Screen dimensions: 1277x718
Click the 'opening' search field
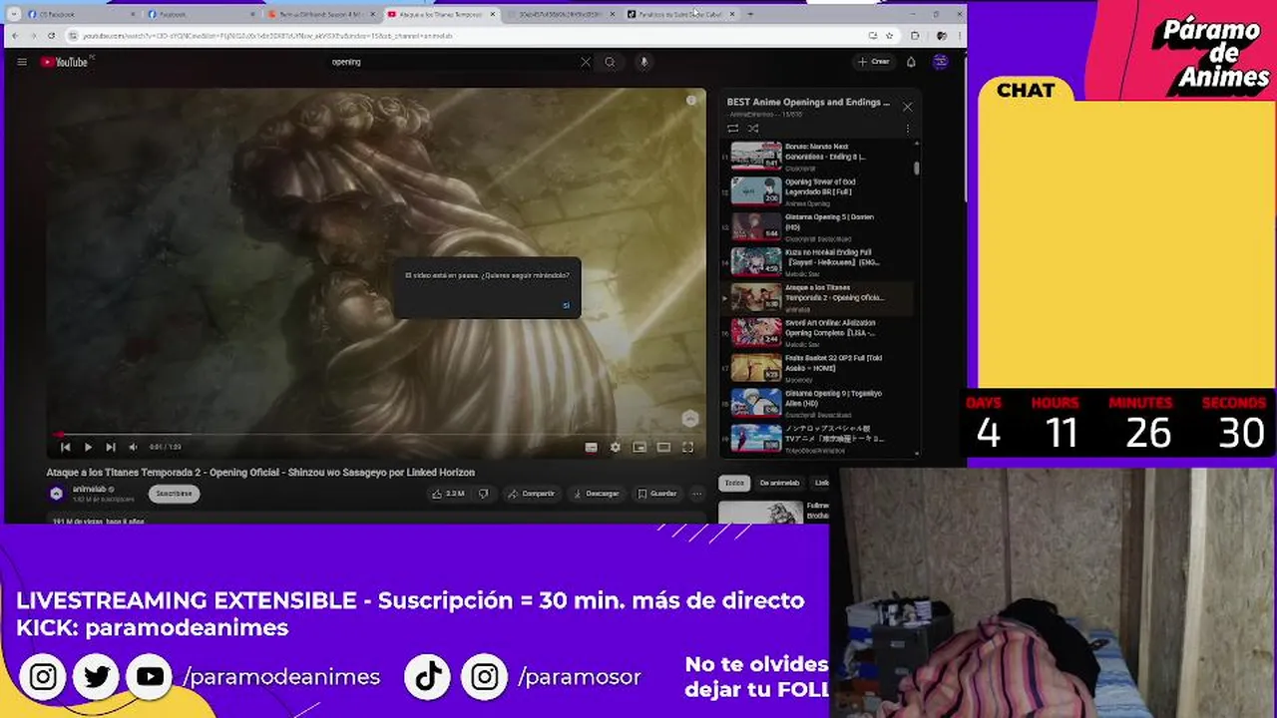pyautogui.click(x=454, y=62)
